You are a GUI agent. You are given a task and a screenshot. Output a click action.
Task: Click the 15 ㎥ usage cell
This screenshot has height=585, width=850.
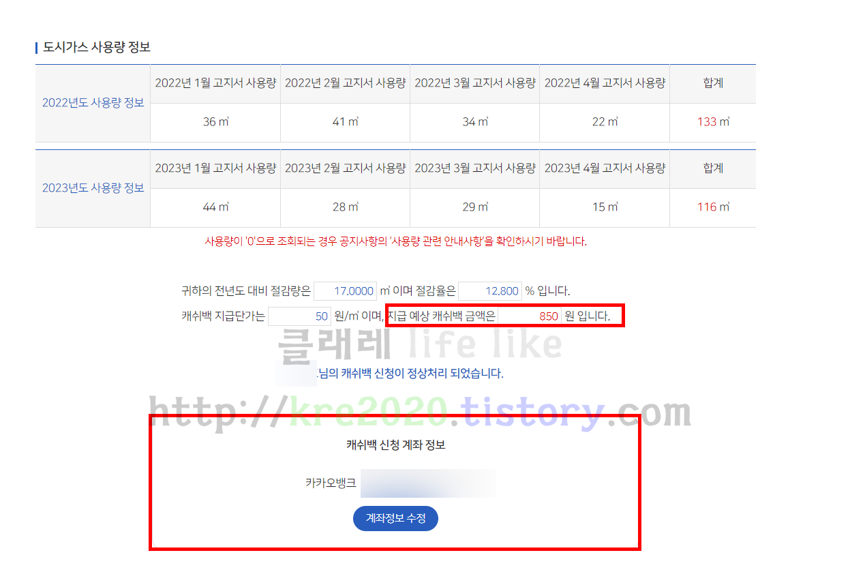pos(605,207)
